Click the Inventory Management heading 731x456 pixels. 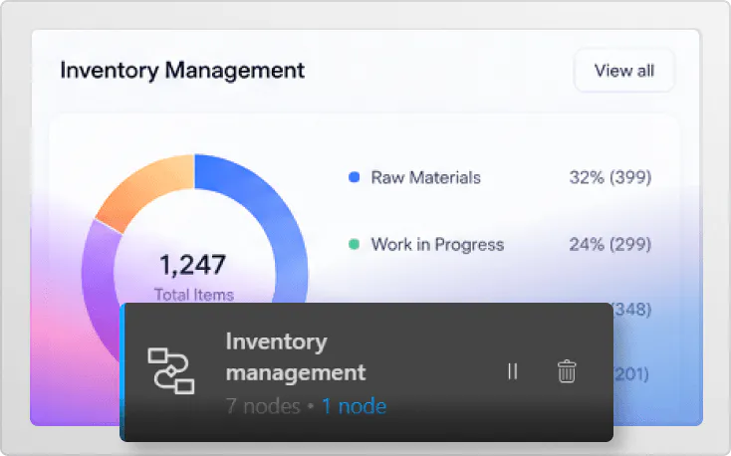182,71
